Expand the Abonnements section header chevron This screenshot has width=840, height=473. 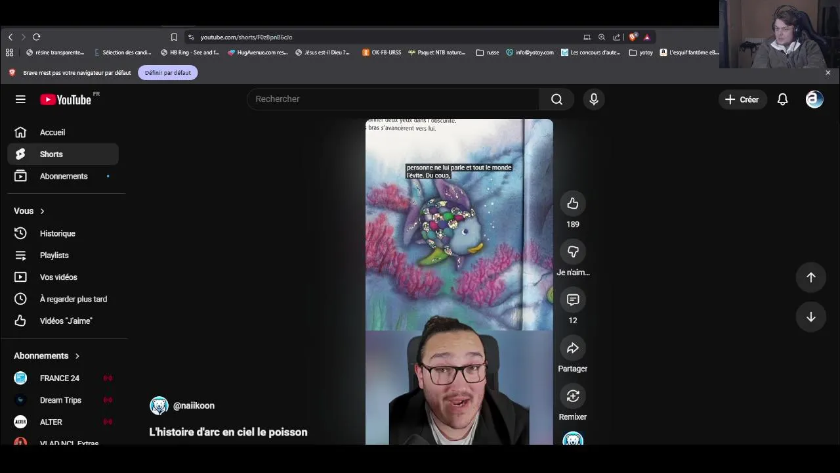click(x=77, y=356)
